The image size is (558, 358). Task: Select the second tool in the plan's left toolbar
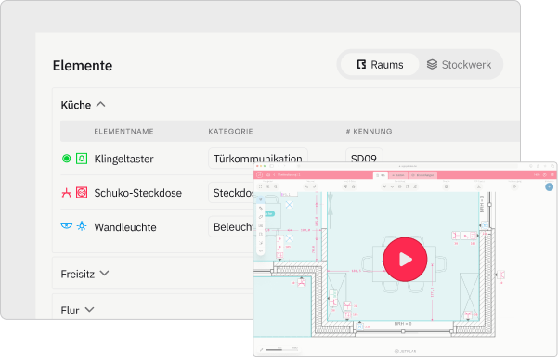point(261,209)
